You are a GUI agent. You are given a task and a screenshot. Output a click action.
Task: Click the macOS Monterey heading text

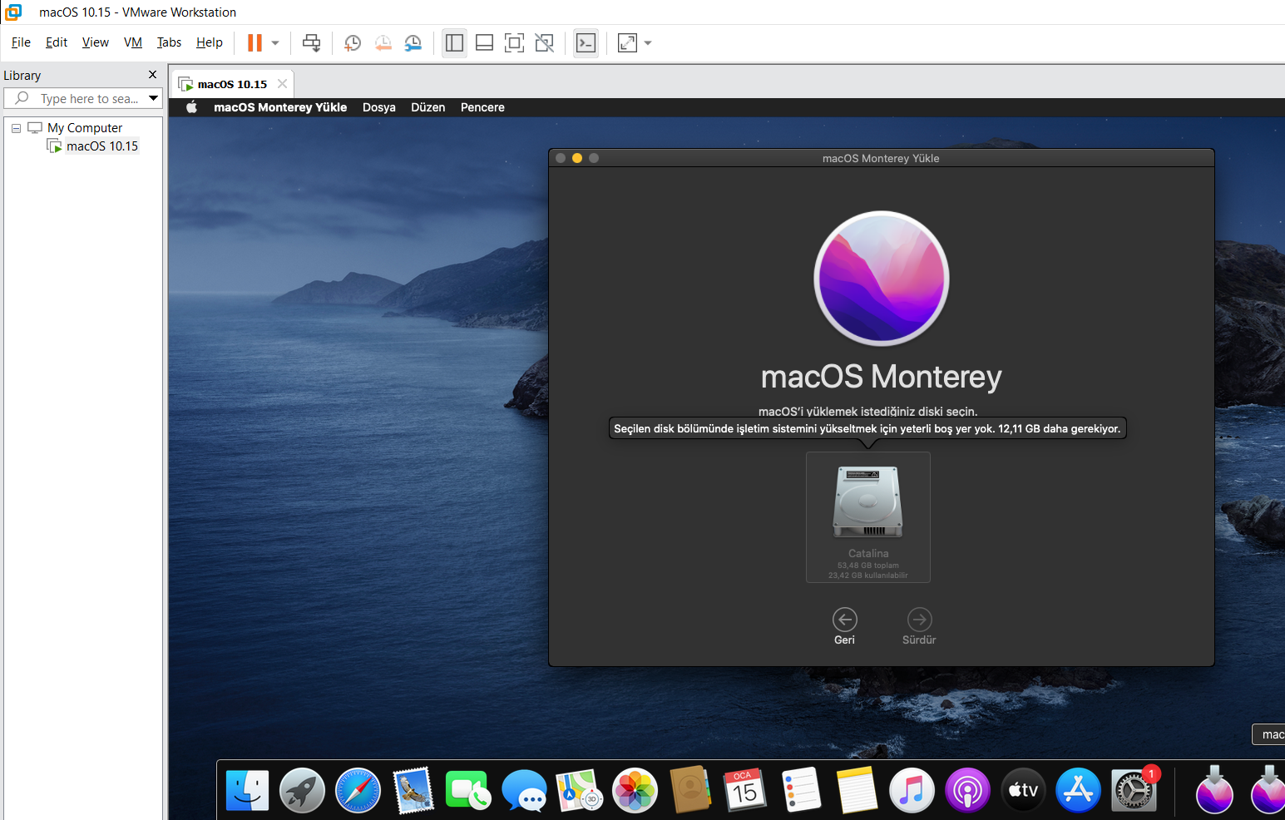coord(882,377)
